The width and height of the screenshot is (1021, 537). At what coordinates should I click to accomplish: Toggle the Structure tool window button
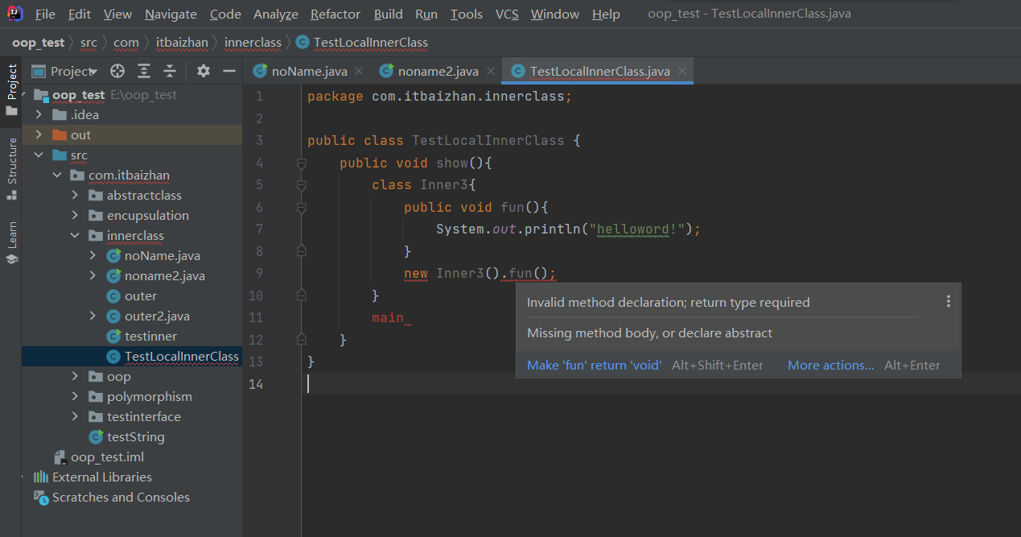[11, 168]
